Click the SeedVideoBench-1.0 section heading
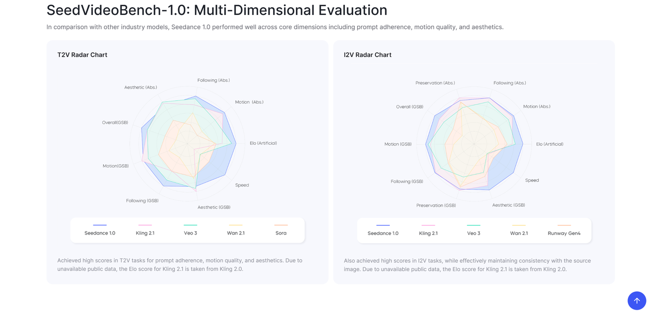Viewport: 661px width, 319px height. pyautogui.click(x=217, y=10)
